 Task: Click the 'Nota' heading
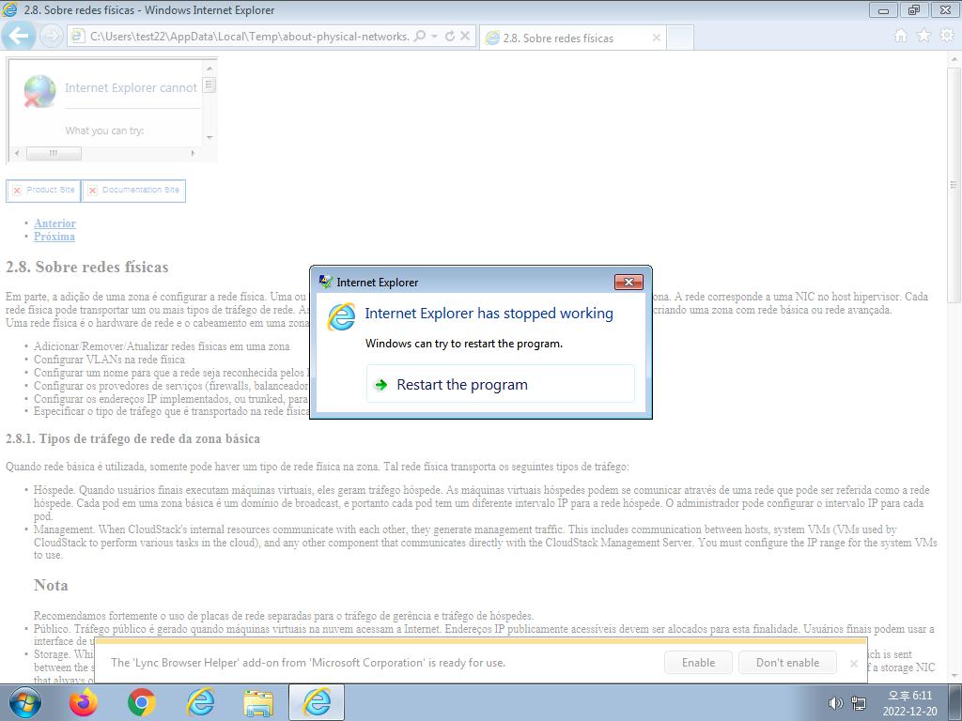51,585
